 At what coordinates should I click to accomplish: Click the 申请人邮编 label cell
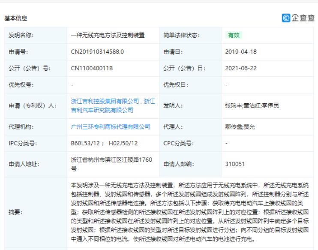(190, 164)
